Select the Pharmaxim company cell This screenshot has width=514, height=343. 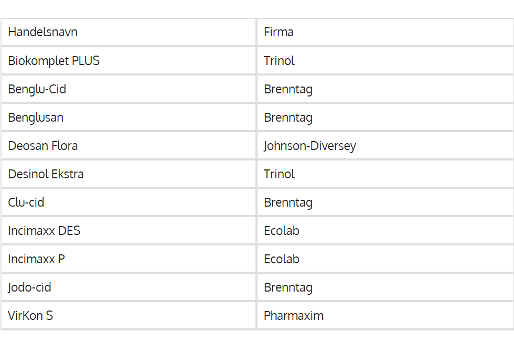(294, 315)
